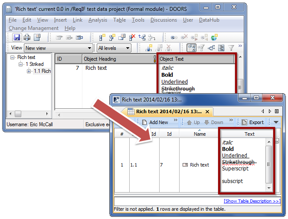Expand DOORS toolbar overflow chevron

pos(240,46)
